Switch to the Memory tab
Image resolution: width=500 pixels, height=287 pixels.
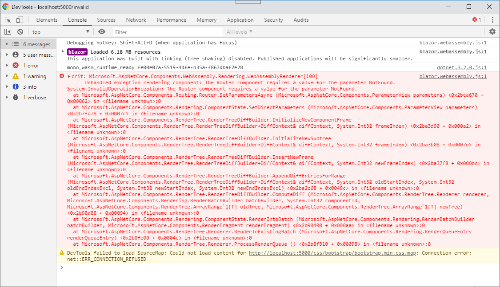207,20
